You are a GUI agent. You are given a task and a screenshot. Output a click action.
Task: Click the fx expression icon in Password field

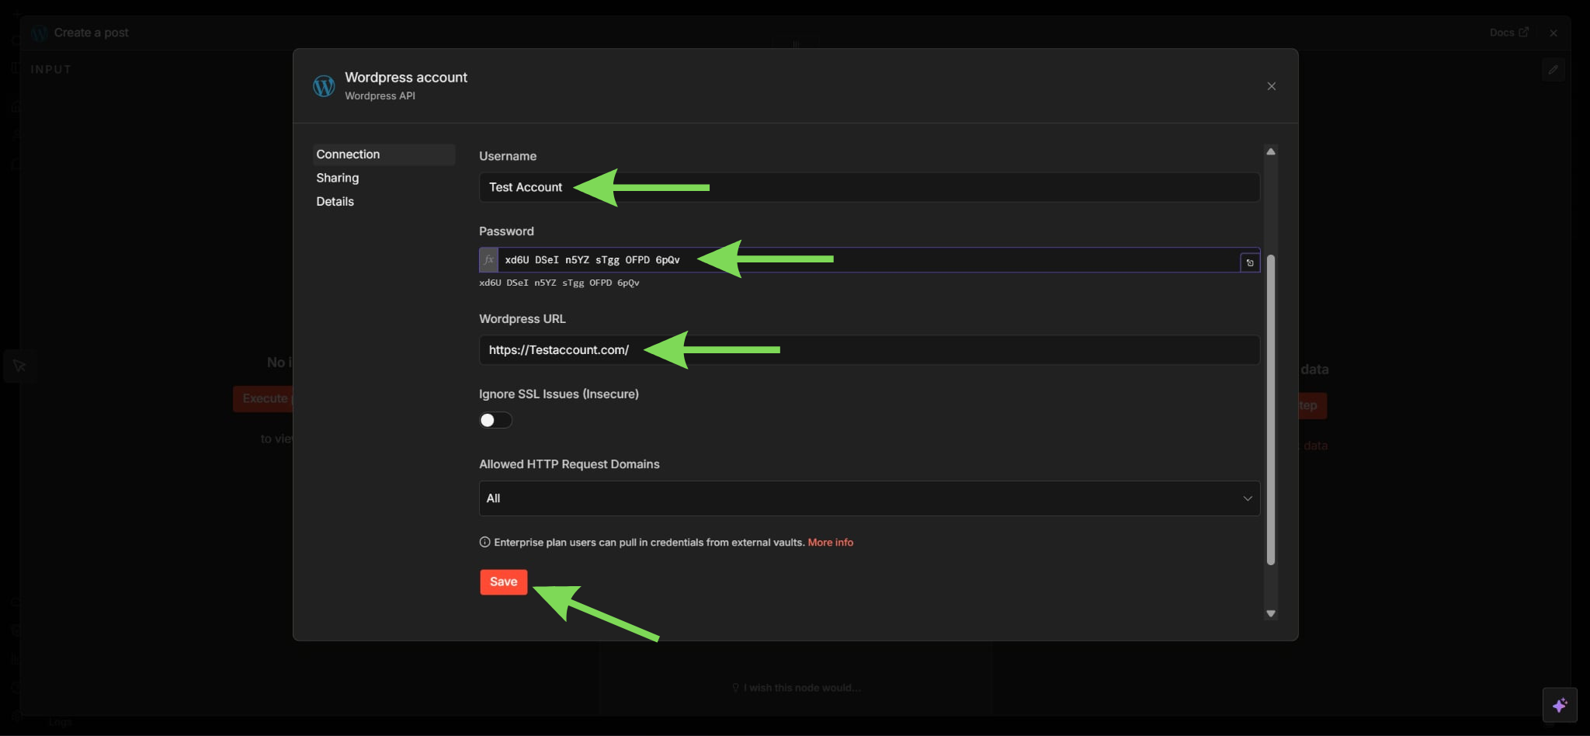tap(488, 260)
